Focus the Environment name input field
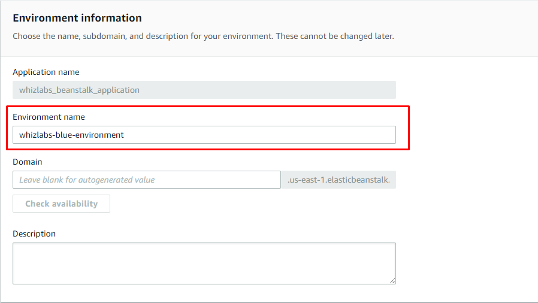538x303 pixels. coord(204,135)
